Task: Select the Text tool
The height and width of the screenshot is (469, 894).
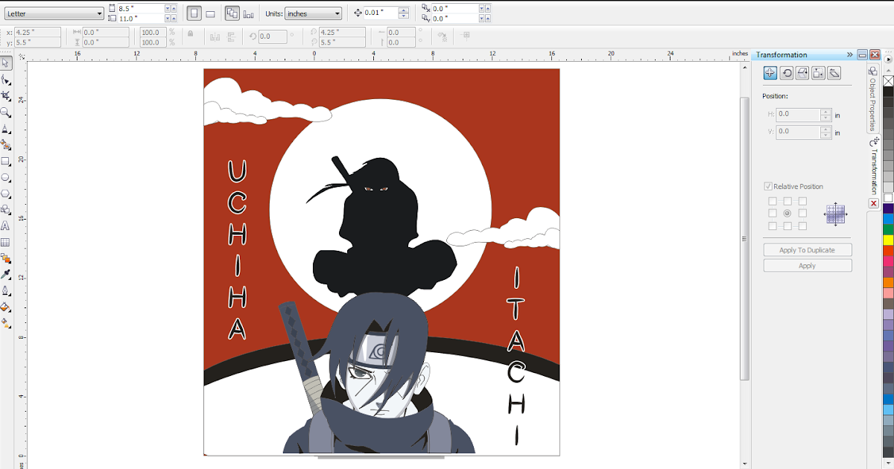Action: coord(6,226)
